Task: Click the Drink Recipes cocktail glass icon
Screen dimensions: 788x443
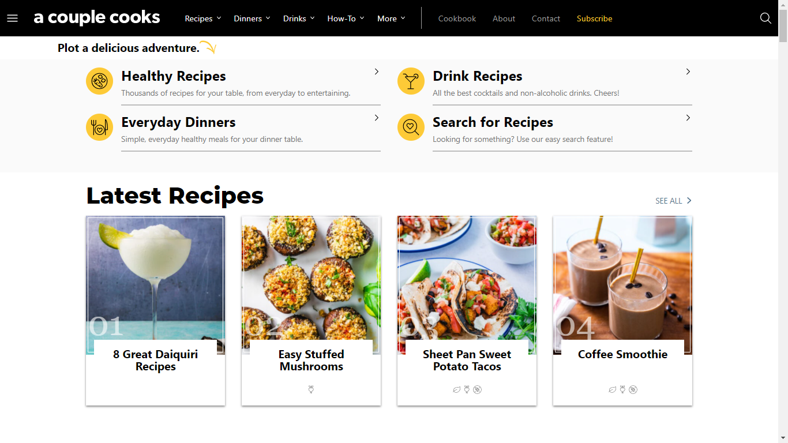Action: [411, 81]
